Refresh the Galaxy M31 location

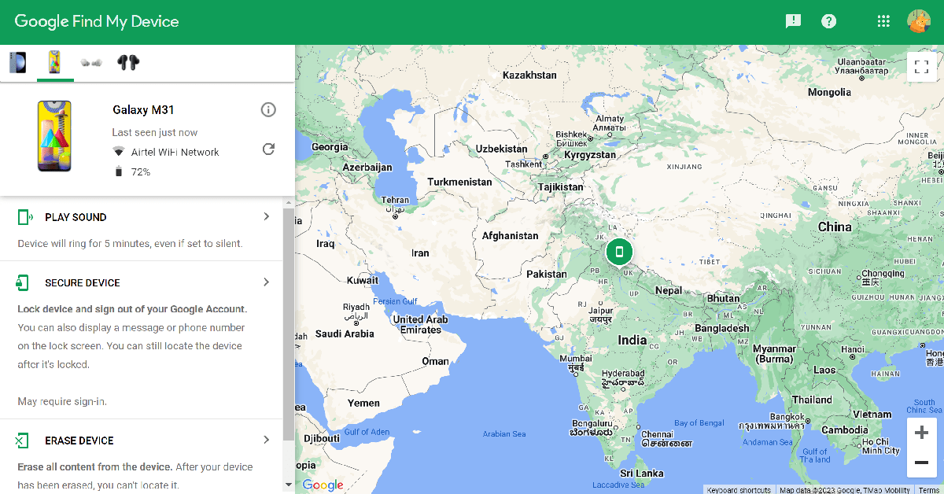pos(268,149)
